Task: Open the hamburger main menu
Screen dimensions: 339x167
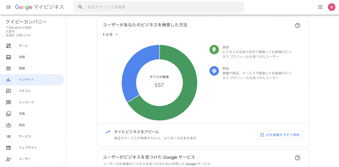Action: 8,7
